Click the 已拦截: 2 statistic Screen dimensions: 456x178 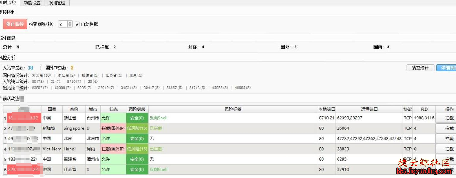click(x=106, y=47)
